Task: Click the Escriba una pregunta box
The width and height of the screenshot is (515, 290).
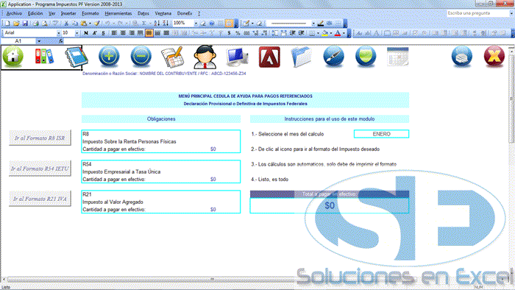Action: [x=478, y=13]
